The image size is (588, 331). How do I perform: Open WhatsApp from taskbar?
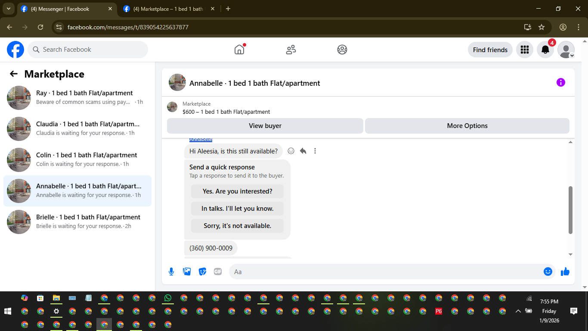coord(168,298)
